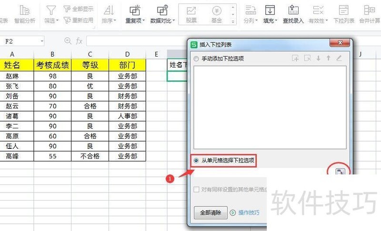Viewport: 381px width, 231px height.
Task: Expand the 数据对比 dropdown arrow
Action: pyautogui.click(x=174, y=20)
